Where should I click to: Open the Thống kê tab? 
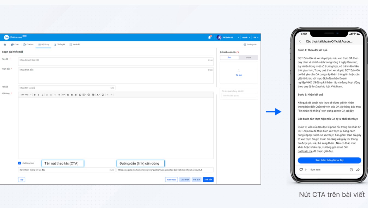pos(59,44)
